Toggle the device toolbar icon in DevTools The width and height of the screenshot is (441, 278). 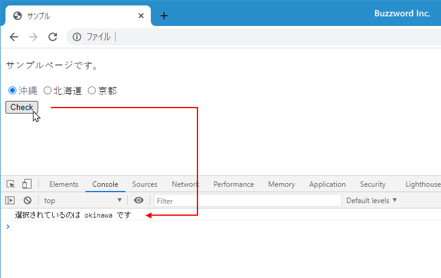[x=27, y=184]
